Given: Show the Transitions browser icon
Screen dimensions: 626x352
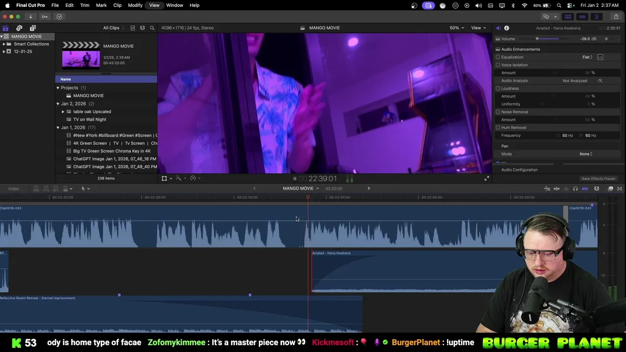Looking at the screenshot, I should (x=620, y=189).
